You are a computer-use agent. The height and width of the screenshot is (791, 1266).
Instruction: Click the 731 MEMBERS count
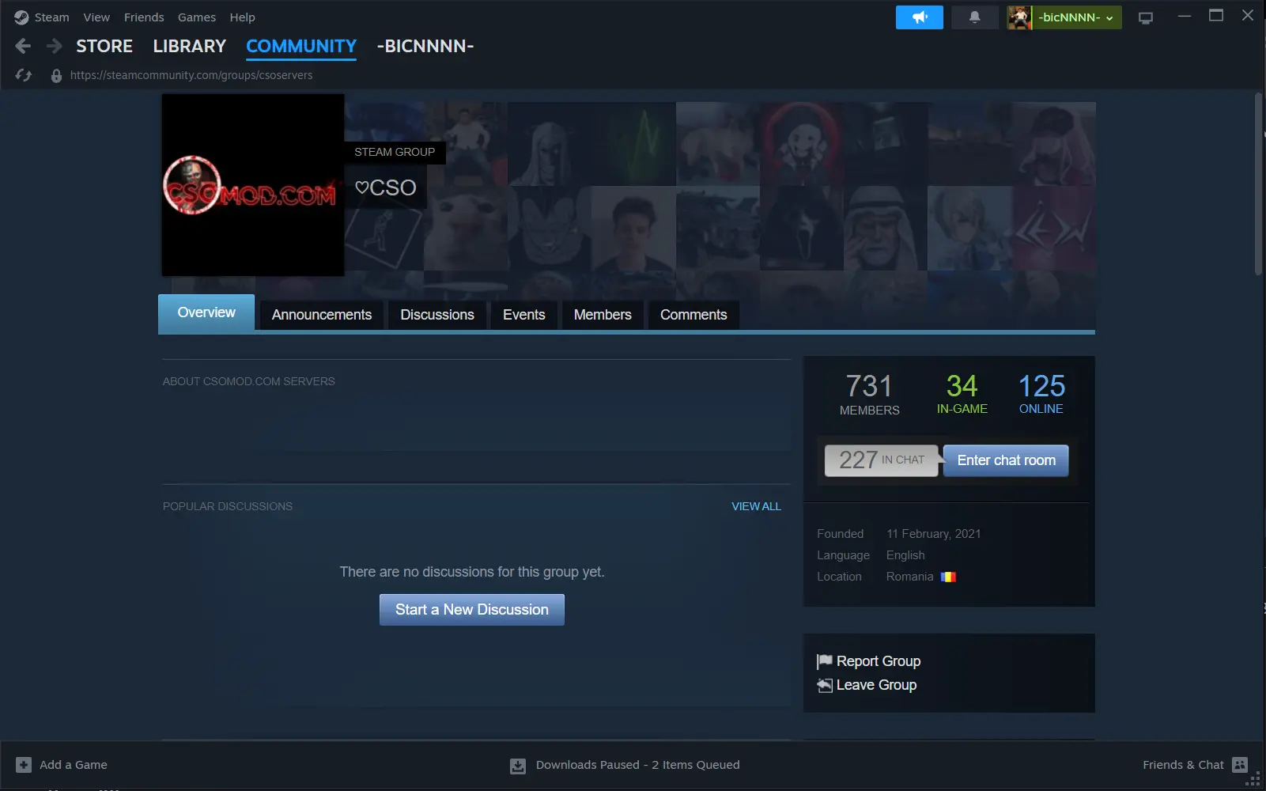[869, 394]
